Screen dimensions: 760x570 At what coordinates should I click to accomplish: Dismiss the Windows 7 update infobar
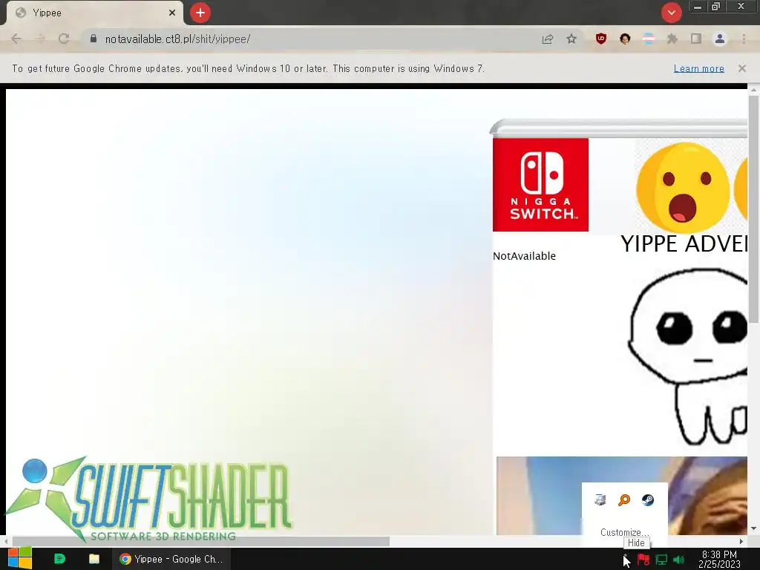click(742, 68)
